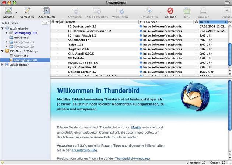This screenshot has width=232, height=165.
Task: Click the Weiterleiten forward icon
Action: pyautogui.click(x=120, y=11)
